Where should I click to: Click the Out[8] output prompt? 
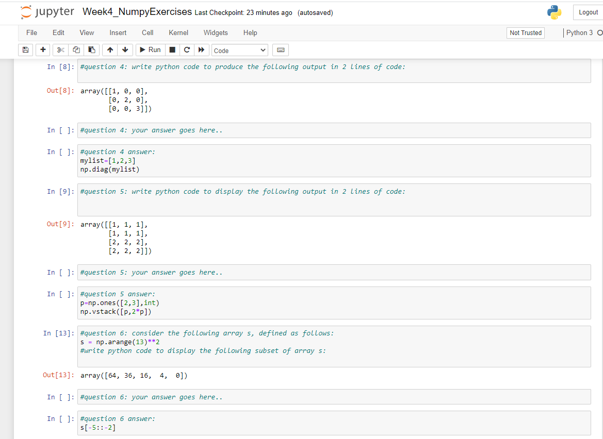tap(60, 91)
